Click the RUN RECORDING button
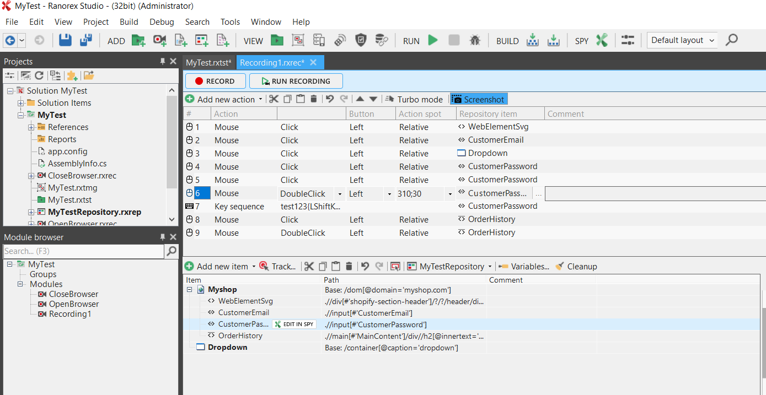The width and height of the screenshot is (766, 395). click(x=296, y=81)
